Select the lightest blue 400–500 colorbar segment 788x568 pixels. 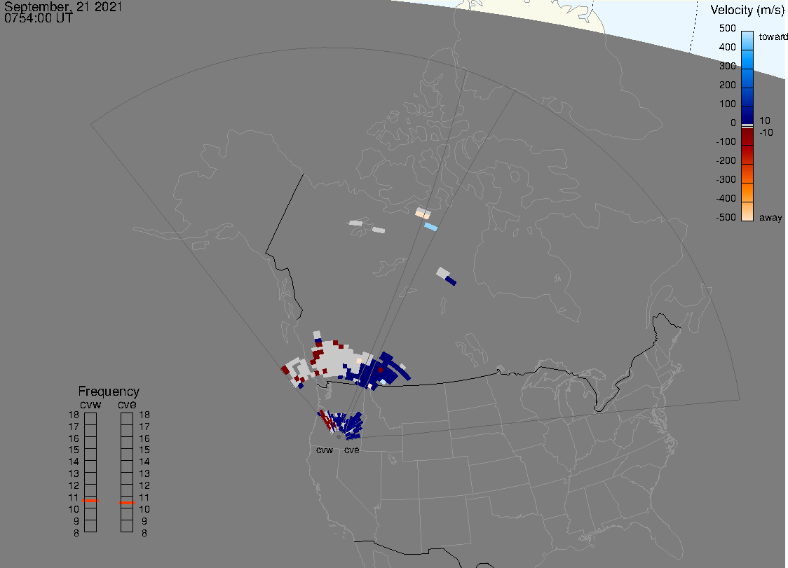click(747, 41)
